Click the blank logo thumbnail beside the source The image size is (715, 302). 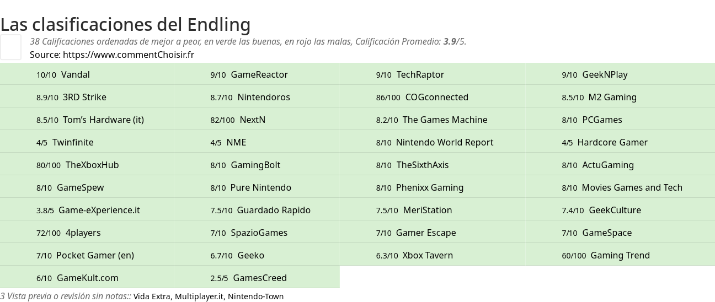[10, 47]
